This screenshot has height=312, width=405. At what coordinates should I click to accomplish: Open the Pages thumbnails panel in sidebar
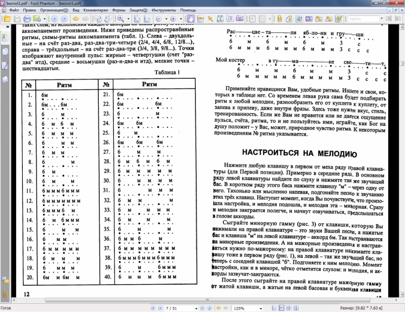5,52
